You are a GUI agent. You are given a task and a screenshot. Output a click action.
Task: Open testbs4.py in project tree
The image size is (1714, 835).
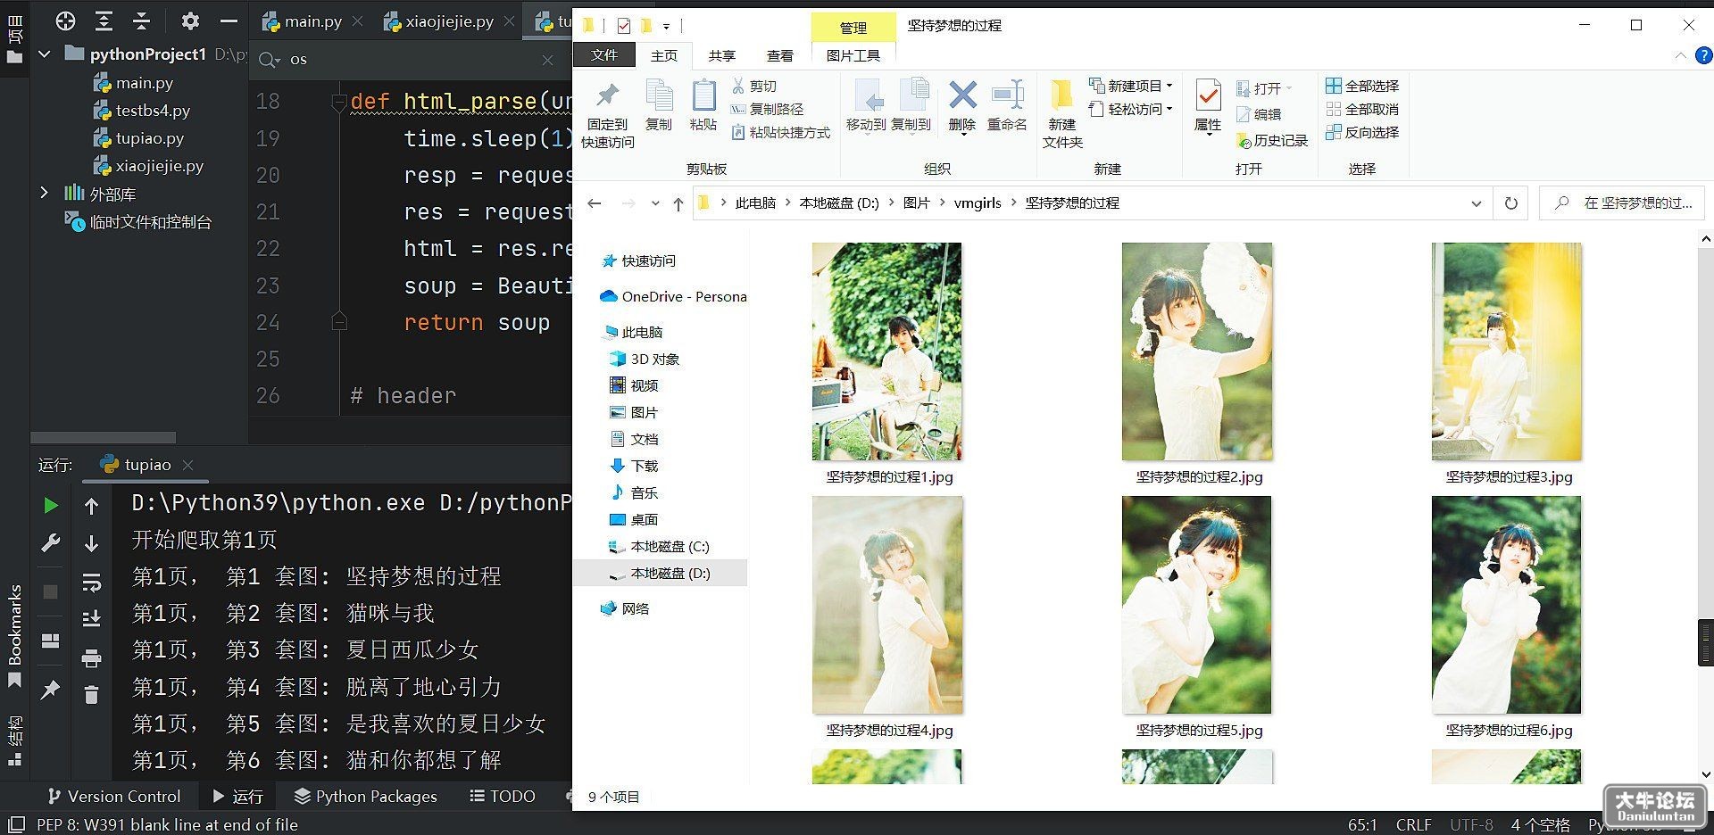point(142,111)
